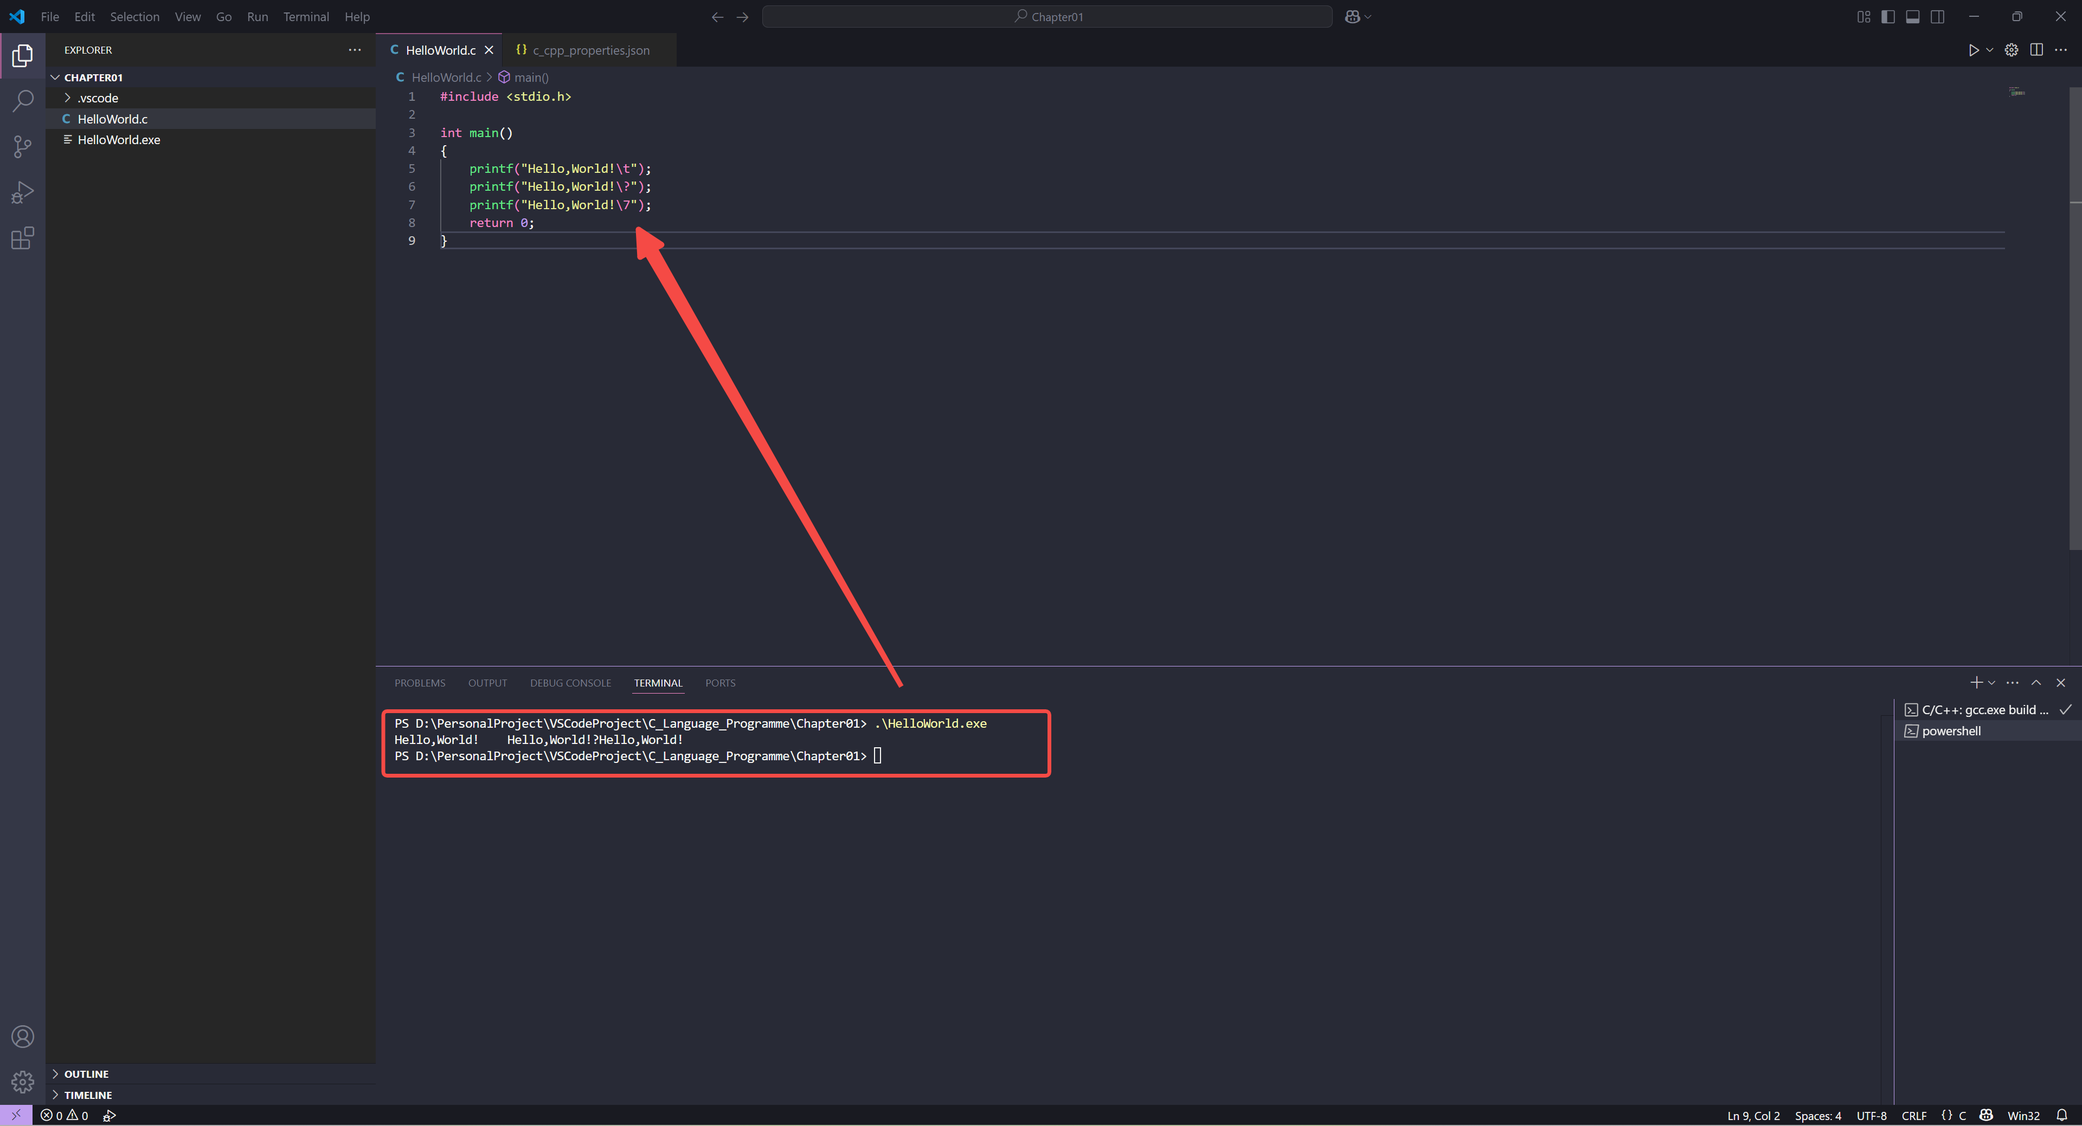
Task: Open the Source Control view
Action: [x=23, y=146]
